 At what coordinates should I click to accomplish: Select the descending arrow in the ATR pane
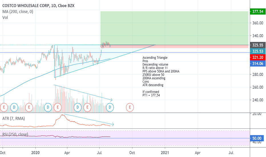[88, 120]
